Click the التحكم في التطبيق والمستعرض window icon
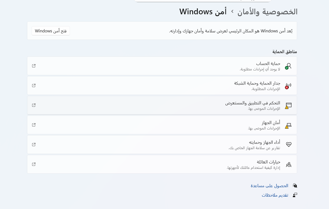 [x=288, y=105]
